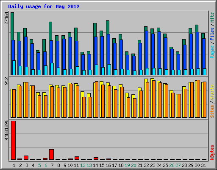This screenshot has height=170, width=217.
Task: Click day label 8 on the x-axis
Action: 58,165
